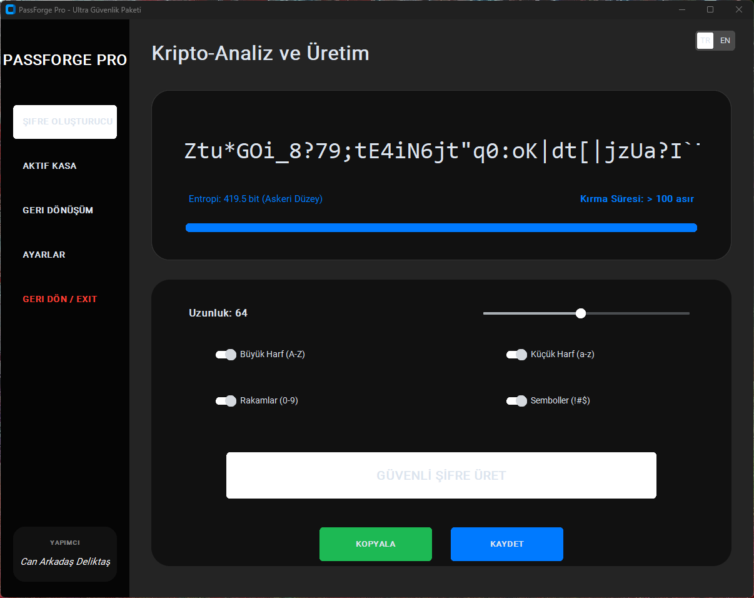Open Ayarlar from the sidebar

pyautogui.click(x=44, y=255)
